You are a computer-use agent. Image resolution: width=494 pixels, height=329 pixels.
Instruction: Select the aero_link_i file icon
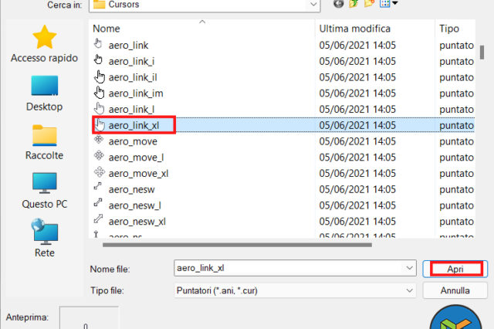tap(98, 60)
